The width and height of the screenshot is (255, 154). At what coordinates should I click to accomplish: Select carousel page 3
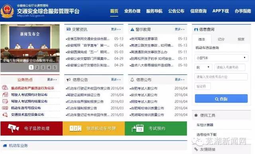pos(43,67)
